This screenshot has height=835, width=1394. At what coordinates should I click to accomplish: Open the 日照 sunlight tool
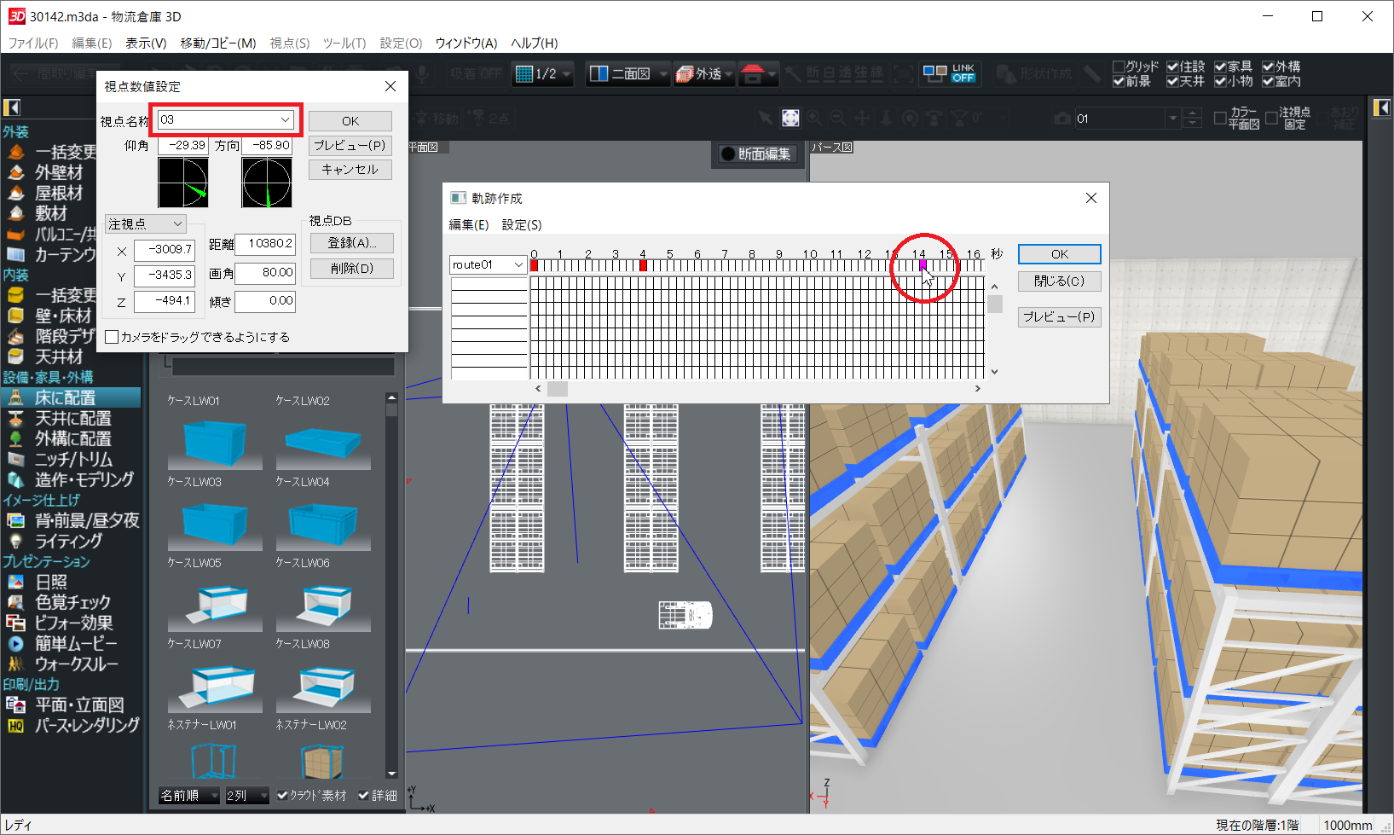(x=49, y=582)
